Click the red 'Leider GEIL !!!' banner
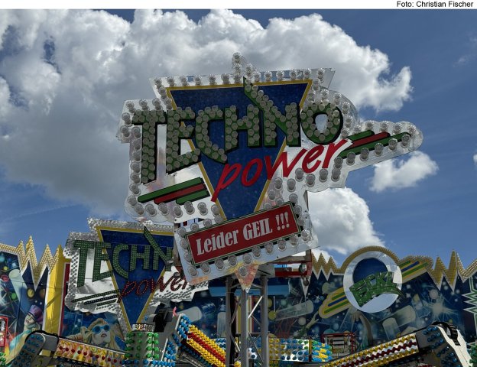The width and height of the screenshot is (477, 367). pyautogui.click(x=243, y=232)
